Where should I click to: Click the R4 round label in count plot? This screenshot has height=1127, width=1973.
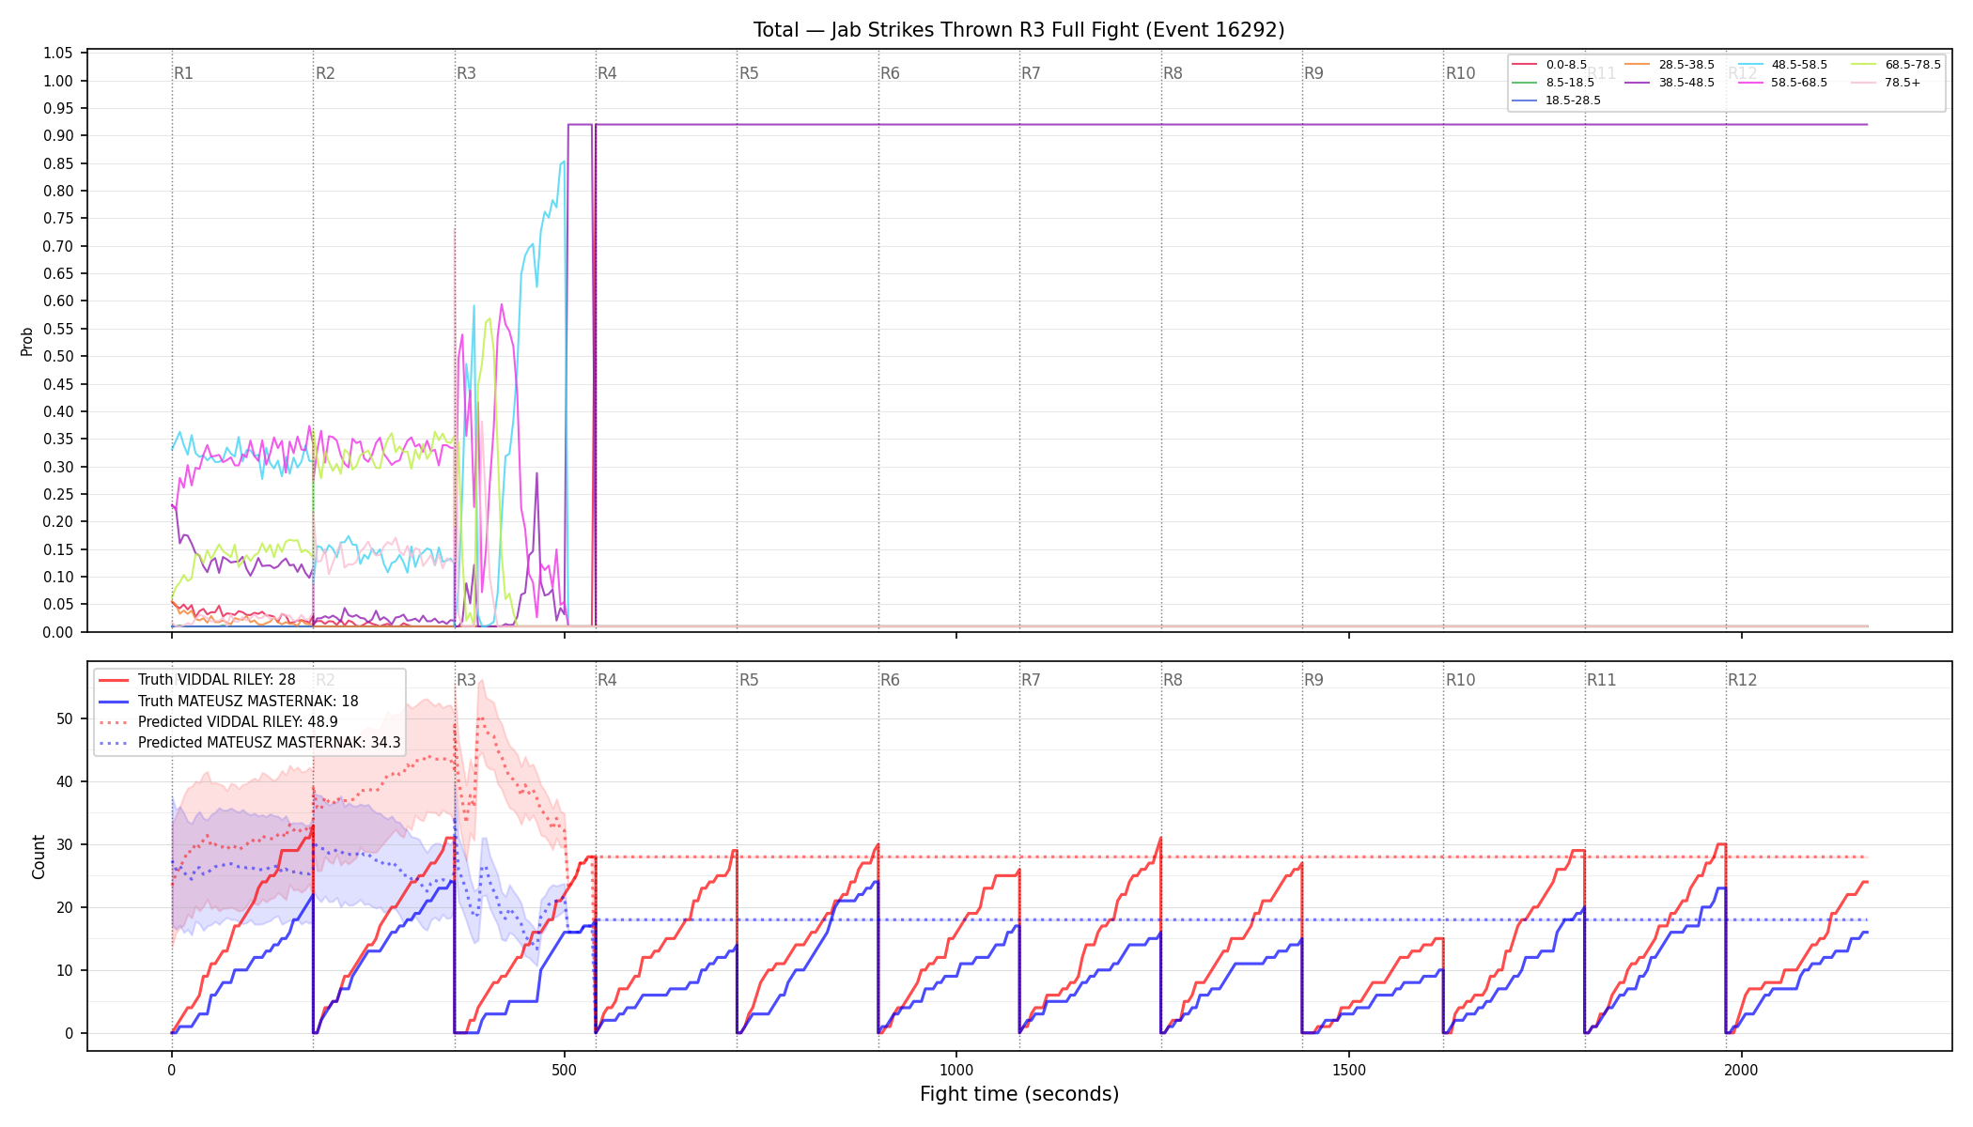pos(607,680)
